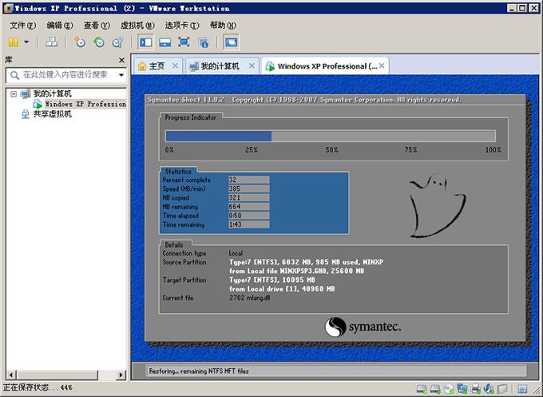Click the Speed value 385

click(x=248, y=189)
